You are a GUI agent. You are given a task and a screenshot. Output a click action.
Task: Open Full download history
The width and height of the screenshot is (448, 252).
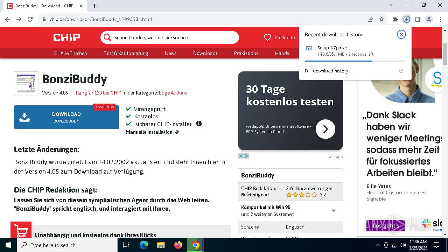pyautogui.click(x=326, y=71)
